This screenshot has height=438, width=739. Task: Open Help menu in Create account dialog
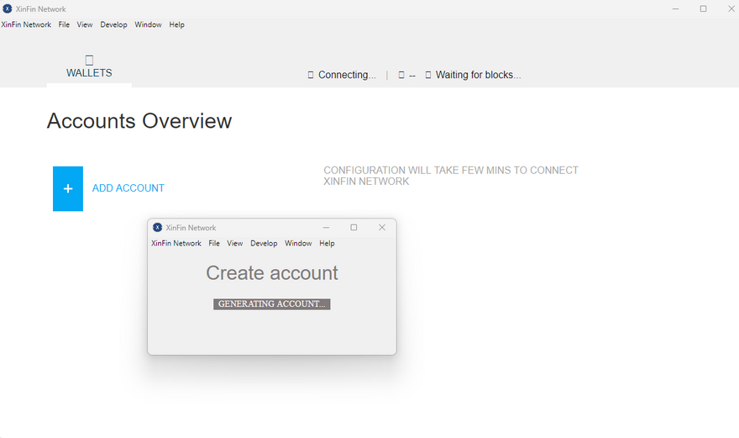coord(327,243)
